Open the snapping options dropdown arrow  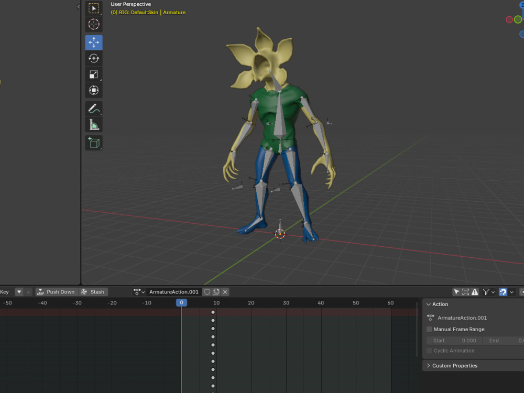click(x=511, y=292)
